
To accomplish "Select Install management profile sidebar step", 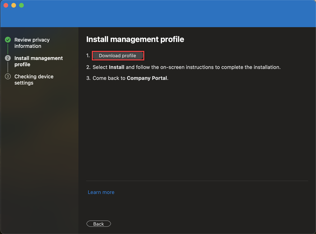I will (39, 61).
